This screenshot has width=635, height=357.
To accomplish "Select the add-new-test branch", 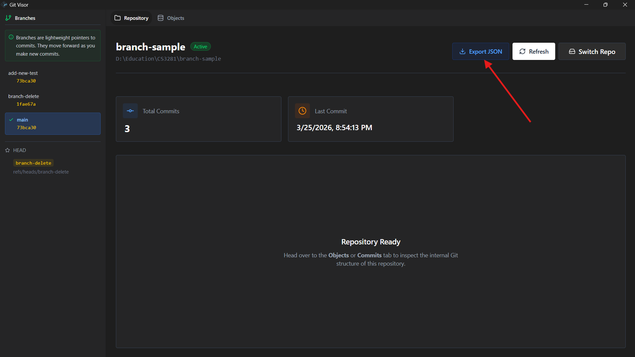I will (x=53, y=77).
